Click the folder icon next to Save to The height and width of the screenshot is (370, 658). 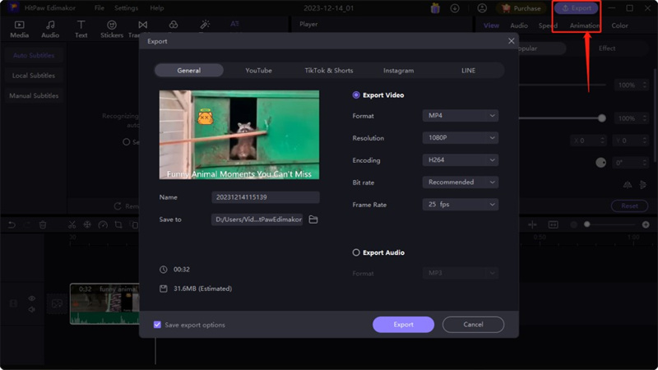[x=313, y=220]
